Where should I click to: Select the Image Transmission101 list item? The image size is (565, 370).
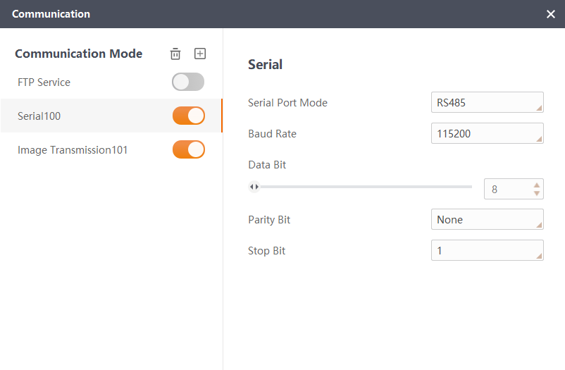pos(111,149)
